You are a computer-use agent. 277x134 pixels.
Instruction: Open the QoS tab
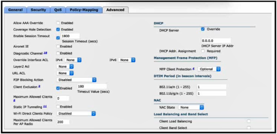point(57,10)
